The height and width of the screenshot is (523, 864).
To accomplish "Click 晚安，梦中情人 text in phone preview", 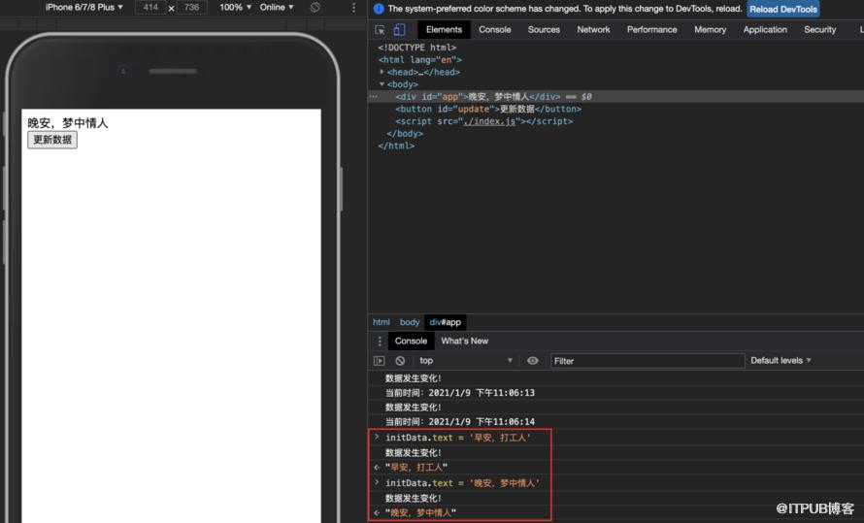I will tap(68, 123).
